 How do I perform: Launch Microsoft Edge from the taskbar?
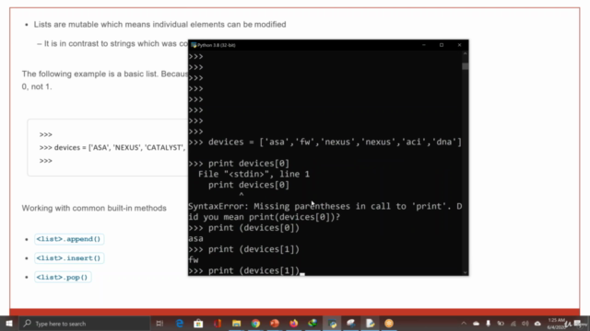pos(180,323)
